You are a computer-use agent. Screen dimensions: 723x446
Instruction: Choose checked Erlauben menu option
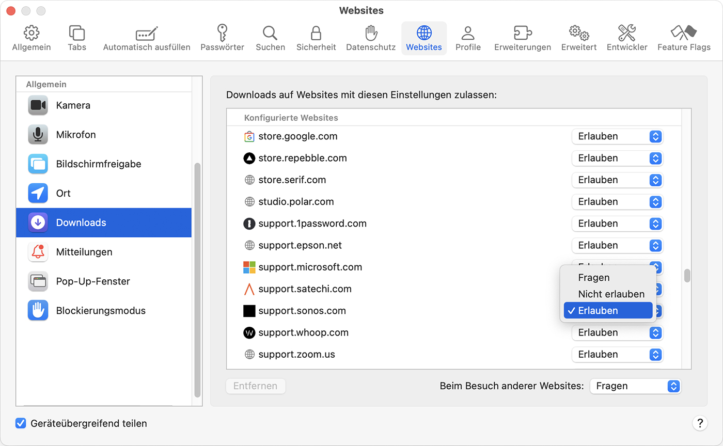[608, 311]
